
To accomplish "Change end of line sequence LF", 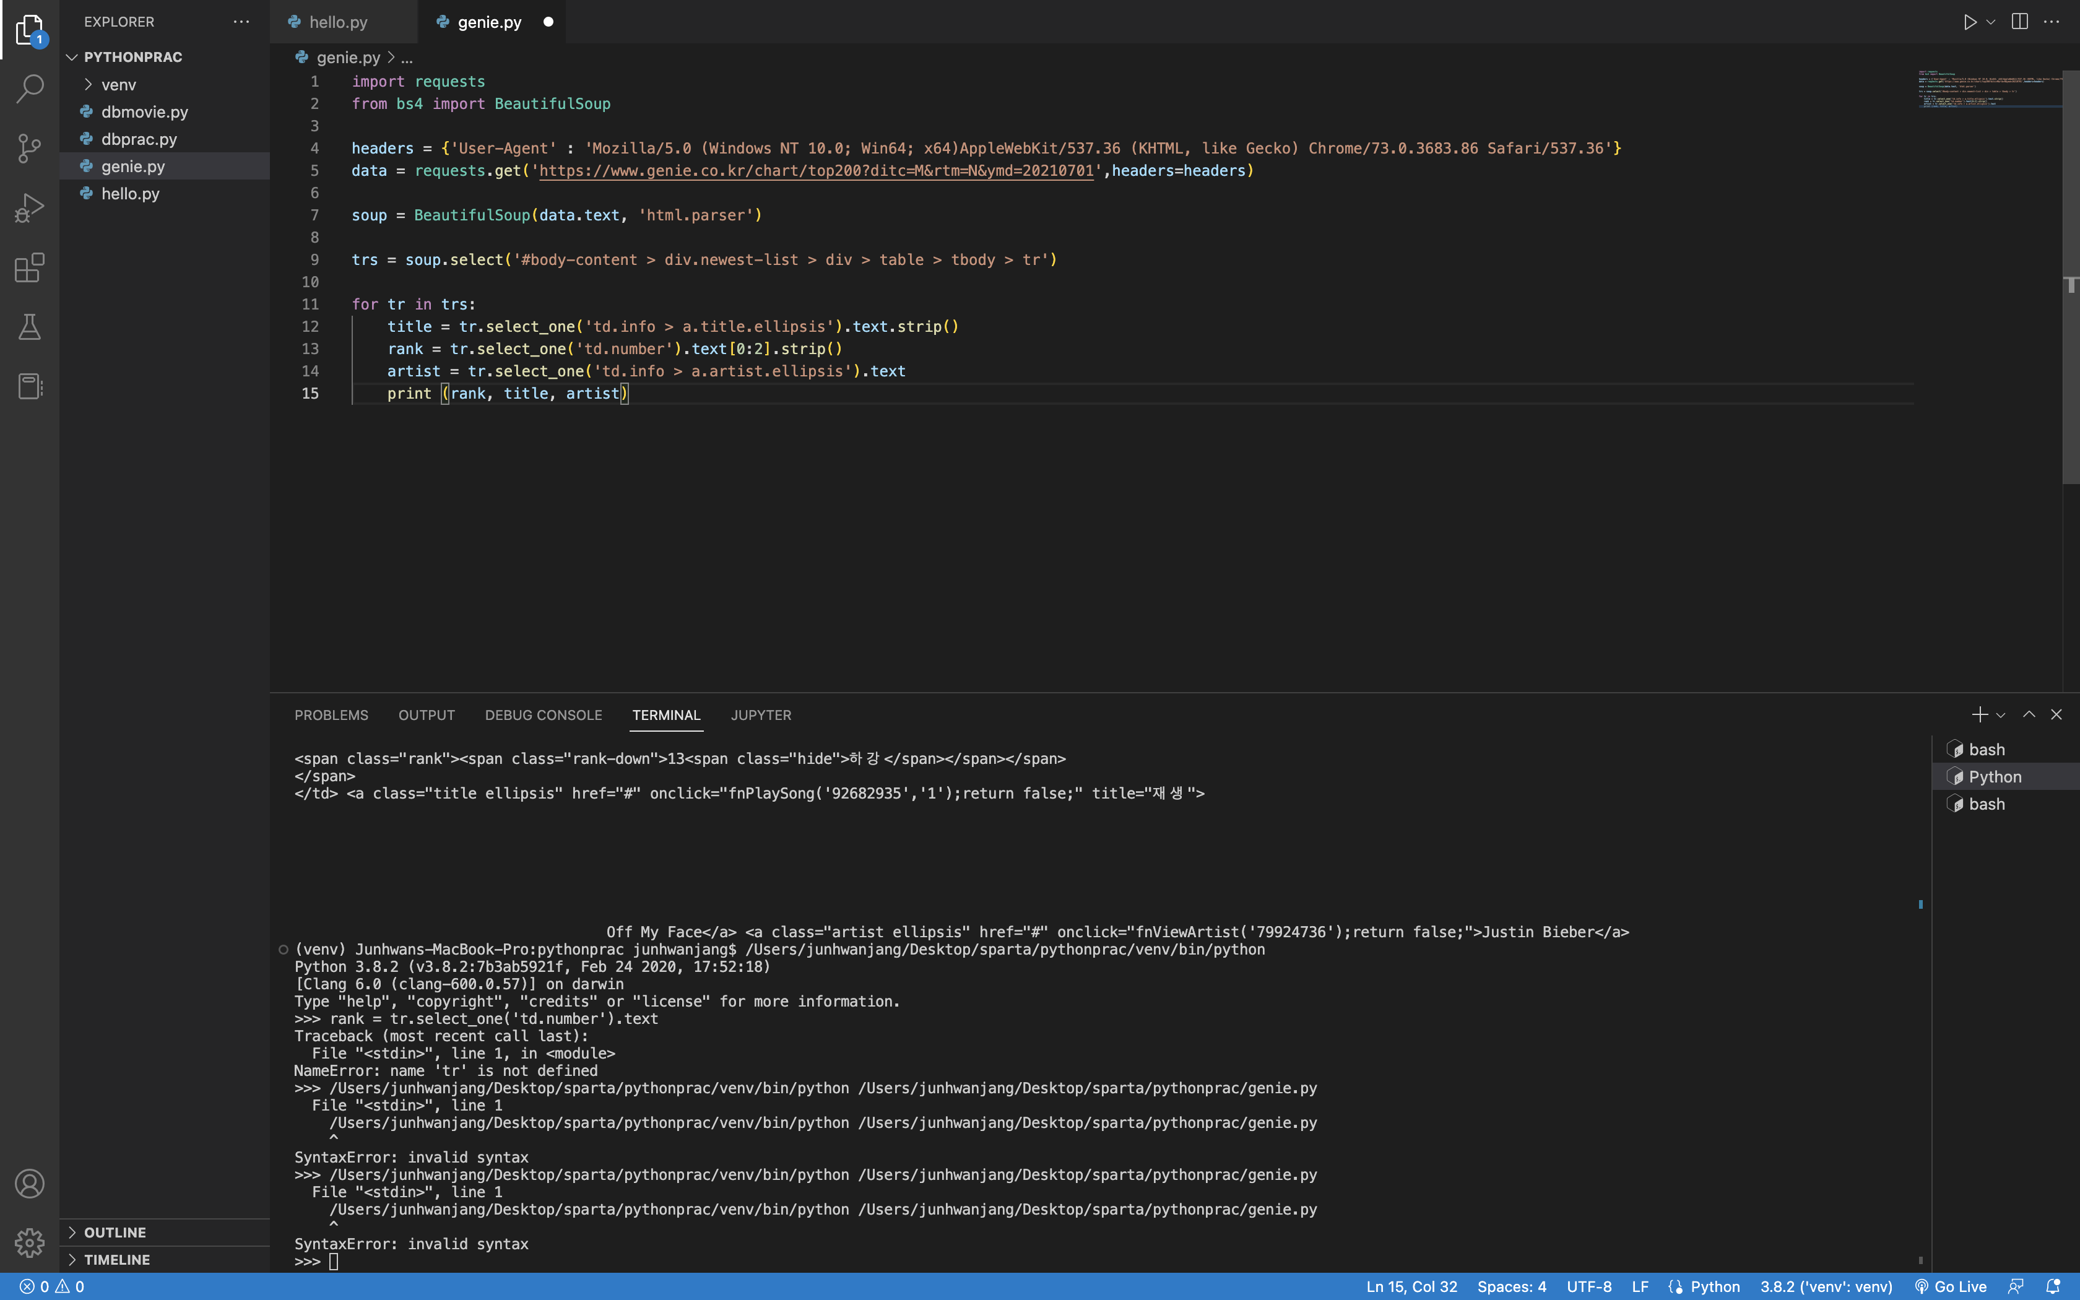I will tap(1640, 1287).
